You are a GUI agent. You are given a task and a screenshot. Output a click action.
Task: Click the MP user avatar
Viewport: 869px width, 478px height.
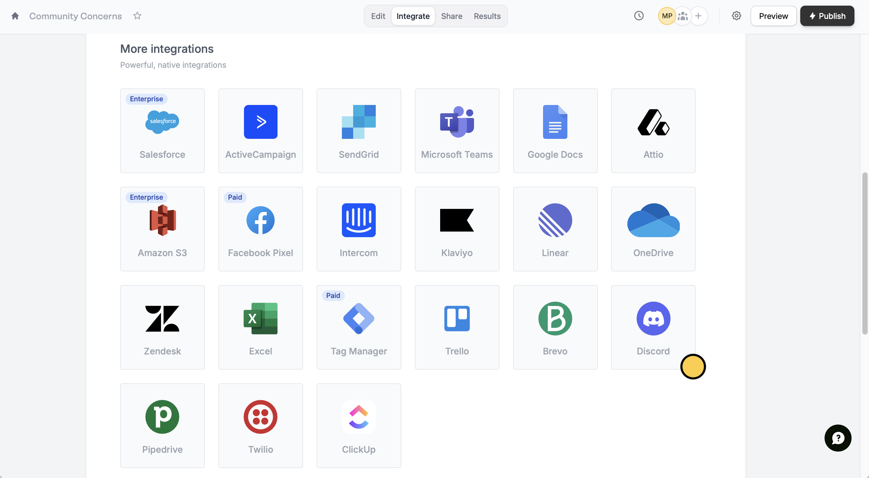point(667,16)
